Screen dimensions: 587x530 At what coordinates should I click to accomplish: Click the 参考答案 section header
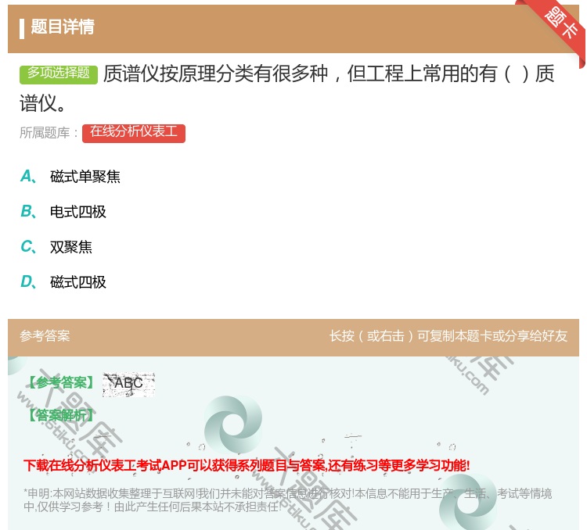point(45,336)
